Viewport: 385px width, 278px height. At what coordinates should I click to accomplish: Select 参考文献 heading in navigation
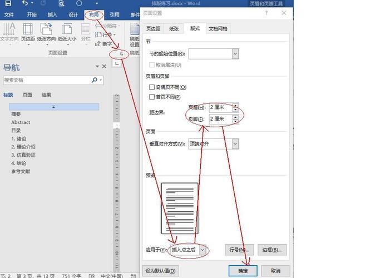coord(21,171)
